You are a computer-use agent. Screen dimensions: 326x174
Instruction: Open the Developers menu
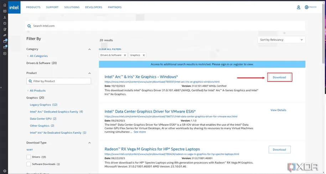(x=94, y=7)
